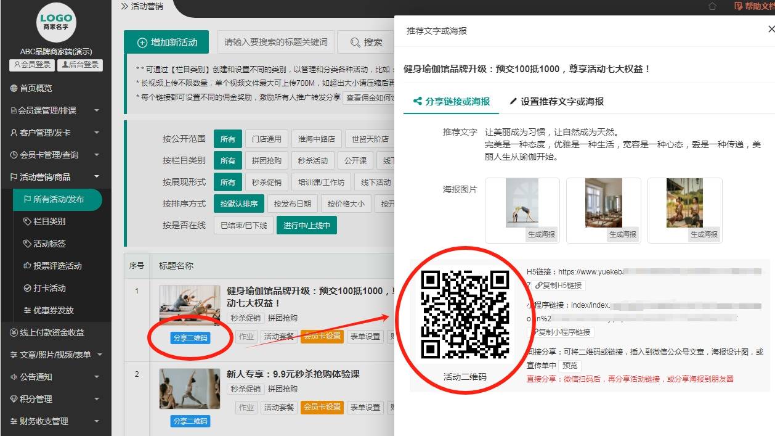
Task: Sort using 按价格大小
Action: (346, 204)
